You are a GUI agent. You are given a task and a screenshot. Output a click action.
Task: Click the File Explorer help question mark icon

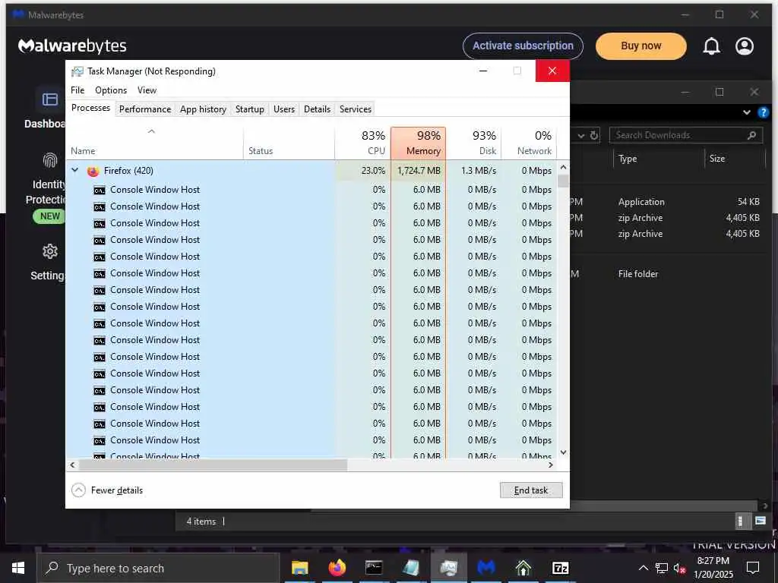763,112
